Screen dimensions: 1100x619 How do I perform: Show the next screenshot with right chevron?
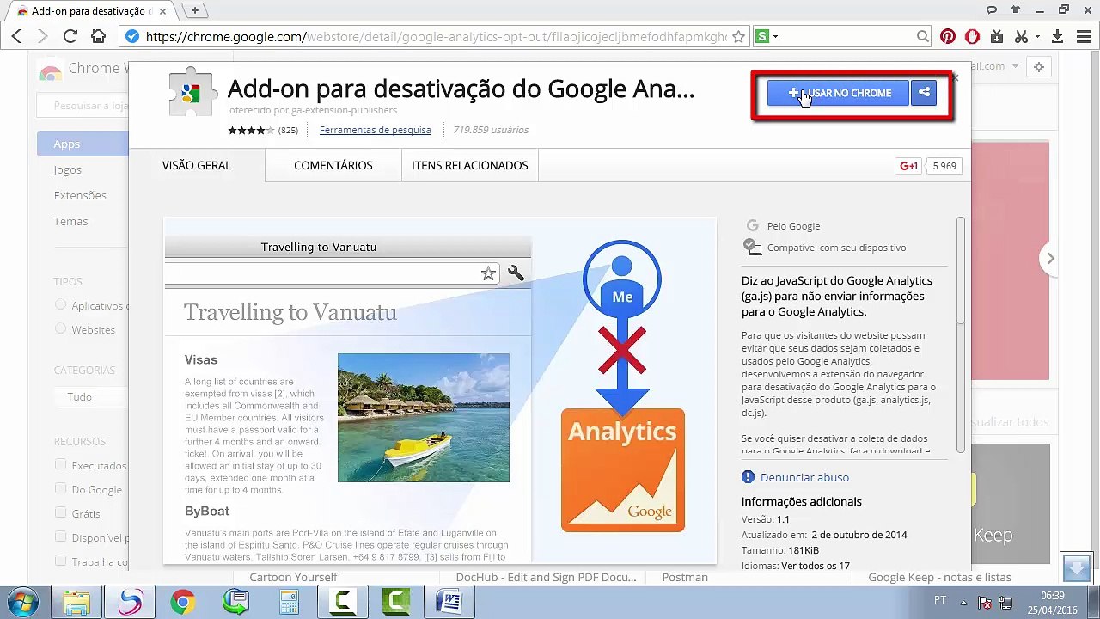pyautogui.click(x=1050, y=258)
